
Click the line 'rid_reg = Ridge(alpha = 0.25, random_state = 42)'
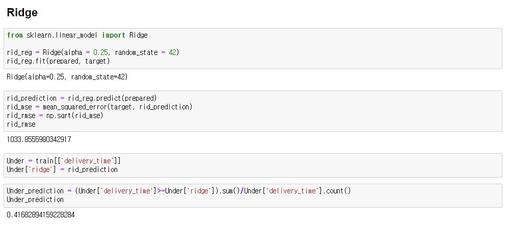point(93,52)
